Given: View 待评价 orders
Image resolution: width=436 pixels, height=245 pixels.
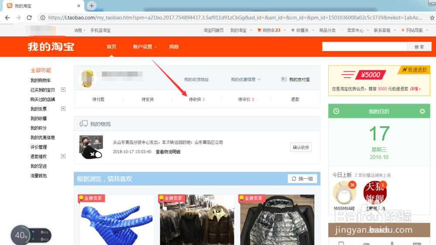Looking at the screenshot, I should click(246, 100).
